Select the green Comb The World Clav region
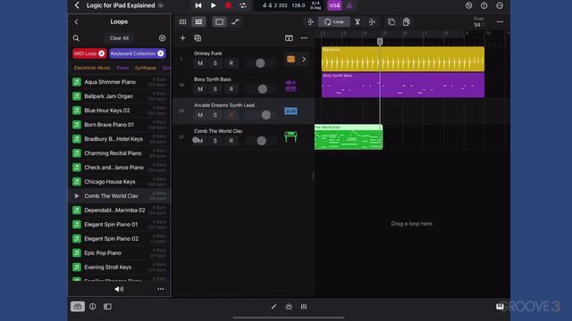Image resolution: width=572 pixels, height=321 pixels. click(x=349, y=136)
